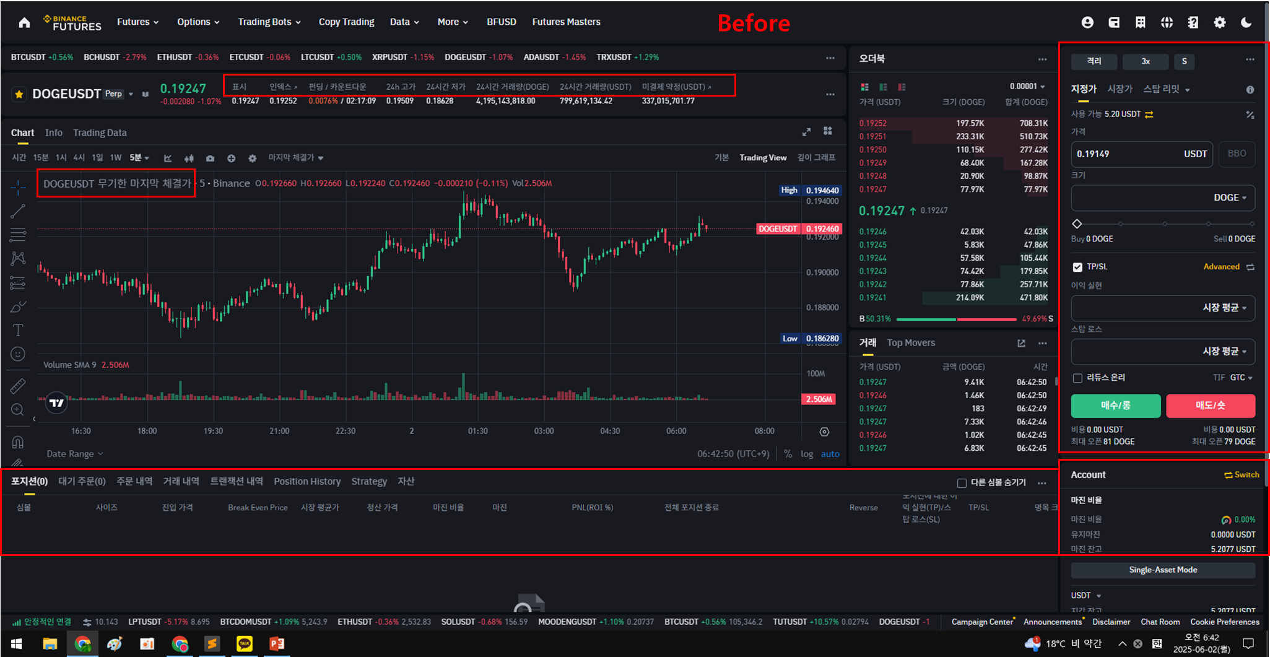
Task: Show bids-only order book view
Action: coord(884,87)
